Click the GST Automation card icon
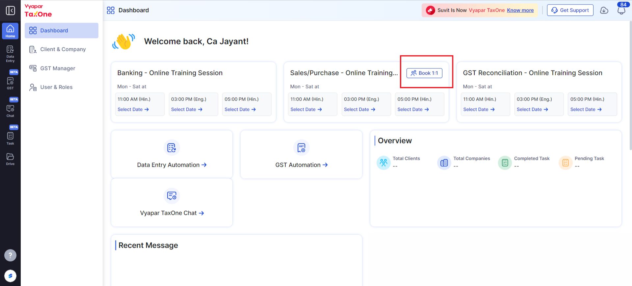Viewport: 632px width, 286px height. (301, 148)
